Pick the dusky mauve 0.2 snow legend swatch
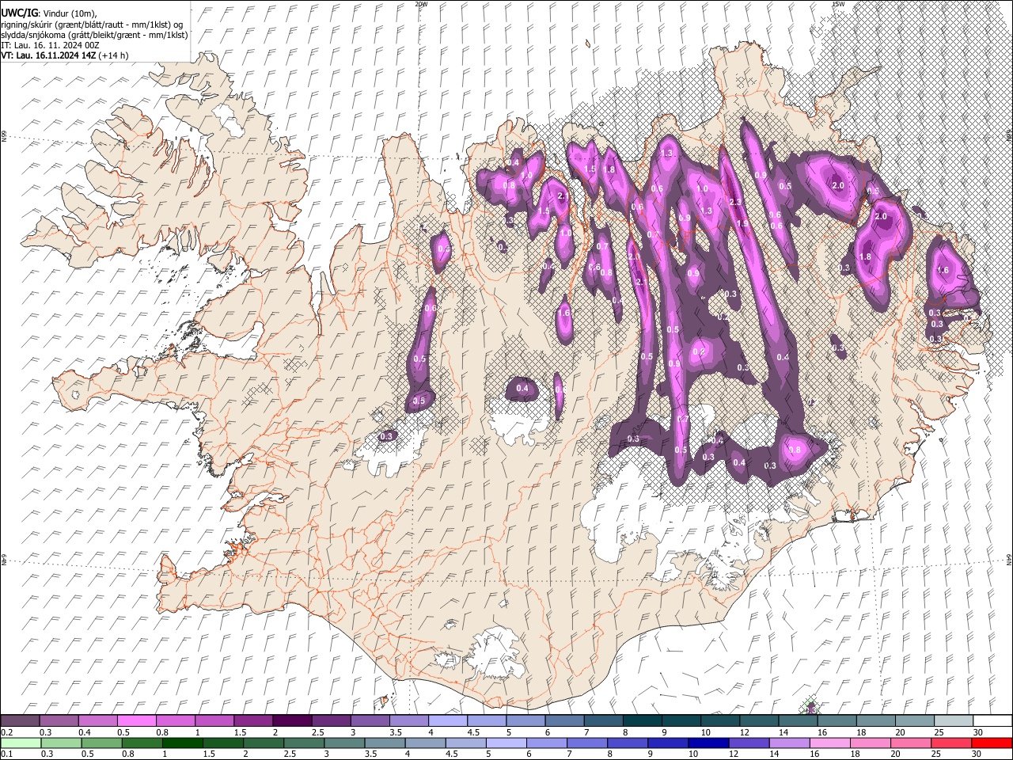 pos(21,720)
